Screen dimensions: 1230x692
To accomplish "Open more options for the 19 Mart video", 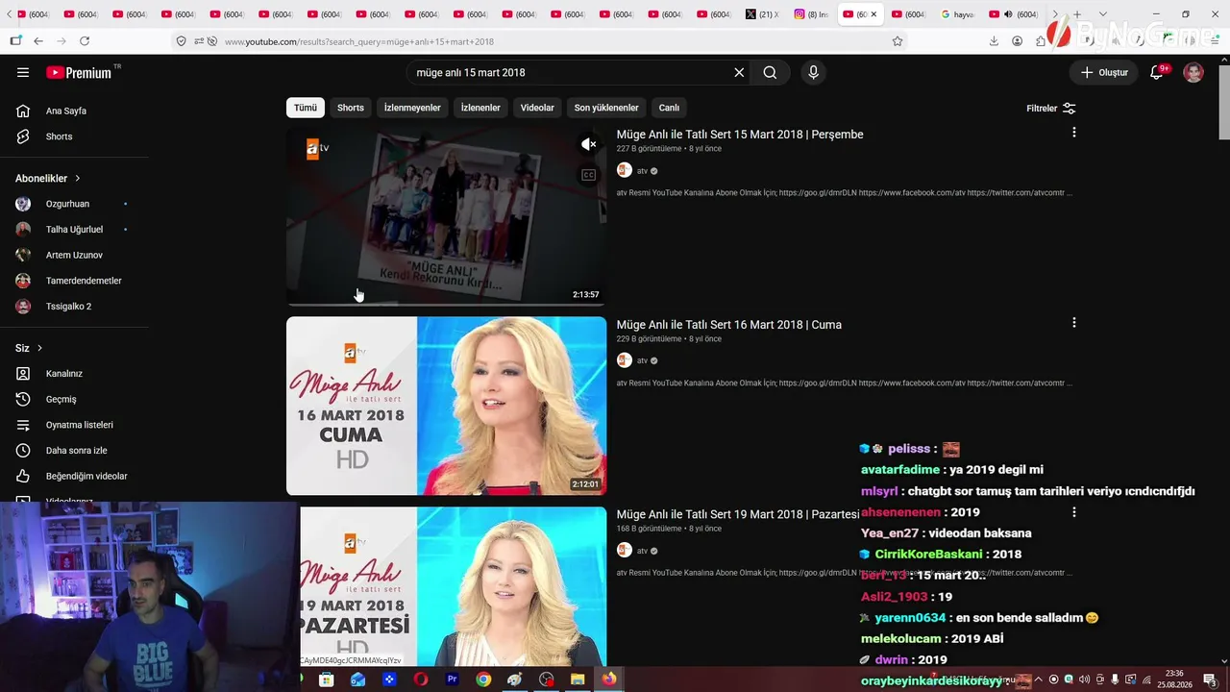I will point(1073,512).
